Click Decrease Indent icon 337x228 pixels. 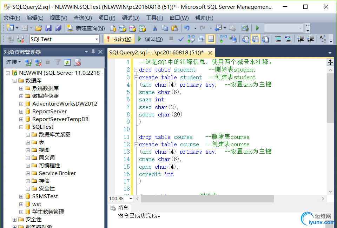[x=300, y=39]
